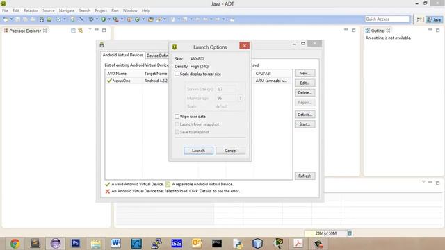Click the Start... AVD button
The image size is (445, 250).
point(305,124)
